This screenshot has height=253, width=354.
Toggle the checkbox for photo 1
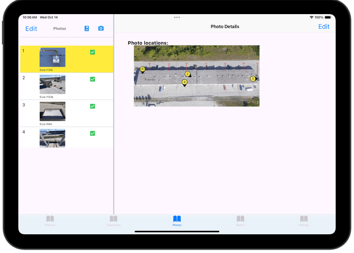[x=92, y=52]
